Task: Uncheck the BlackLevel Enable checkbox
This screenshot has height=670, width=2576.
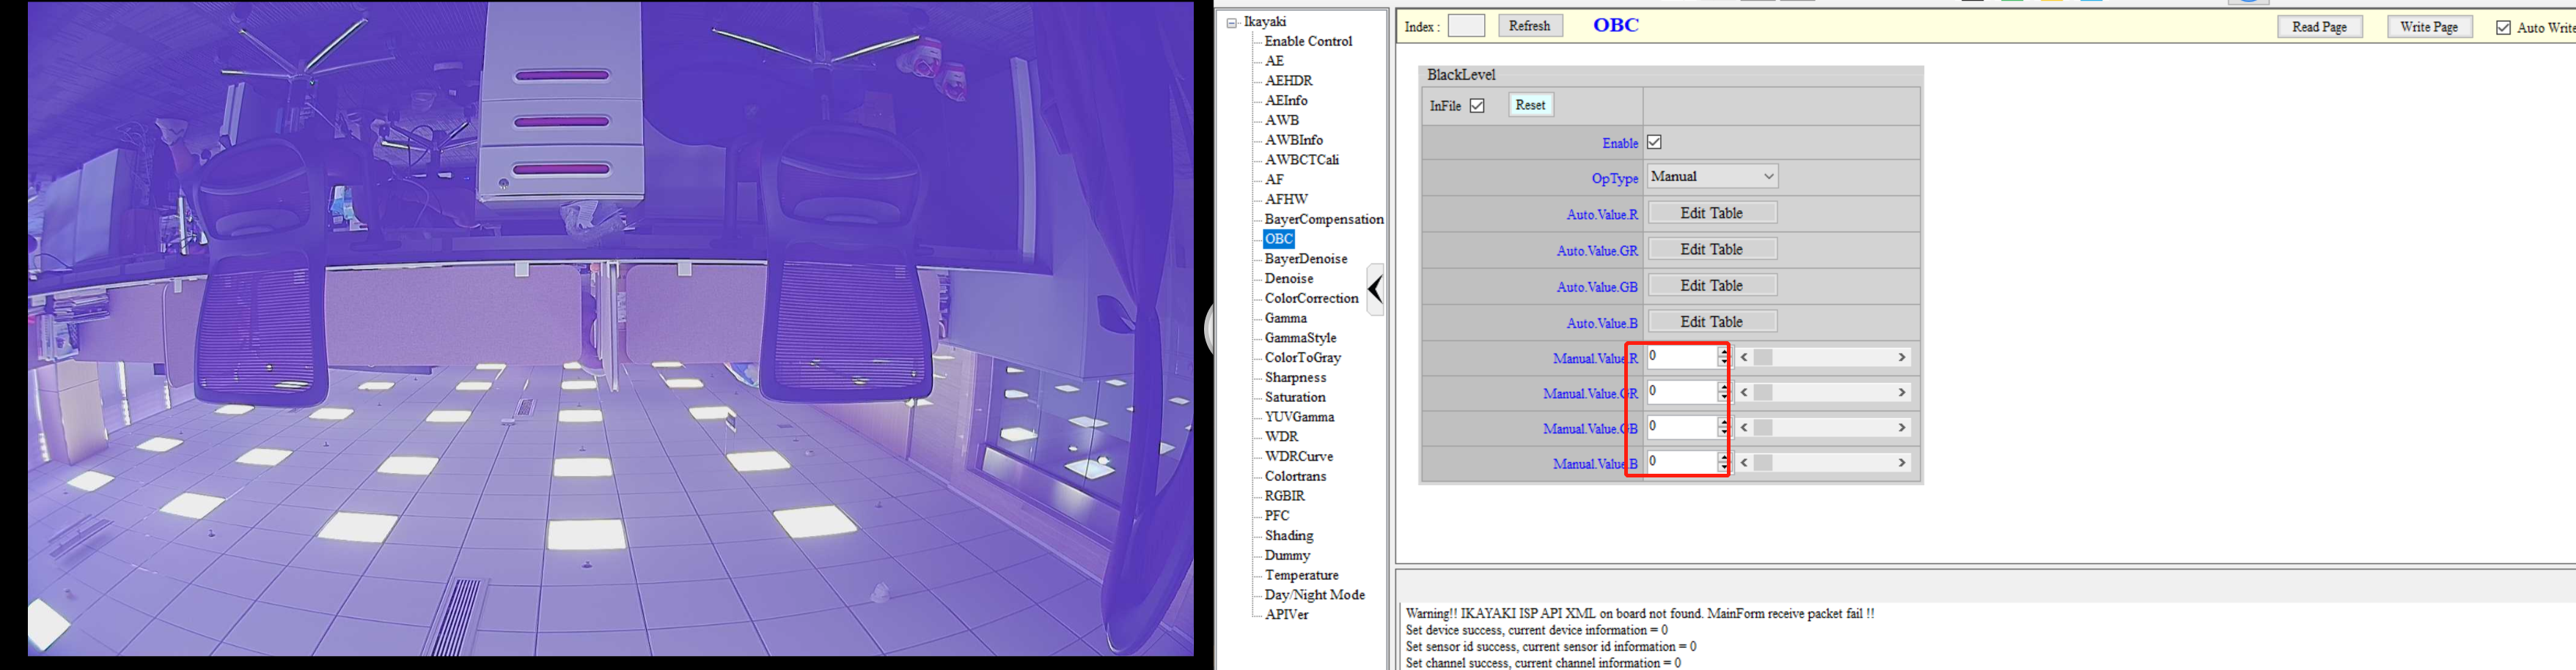Action: coord(1654,142)
